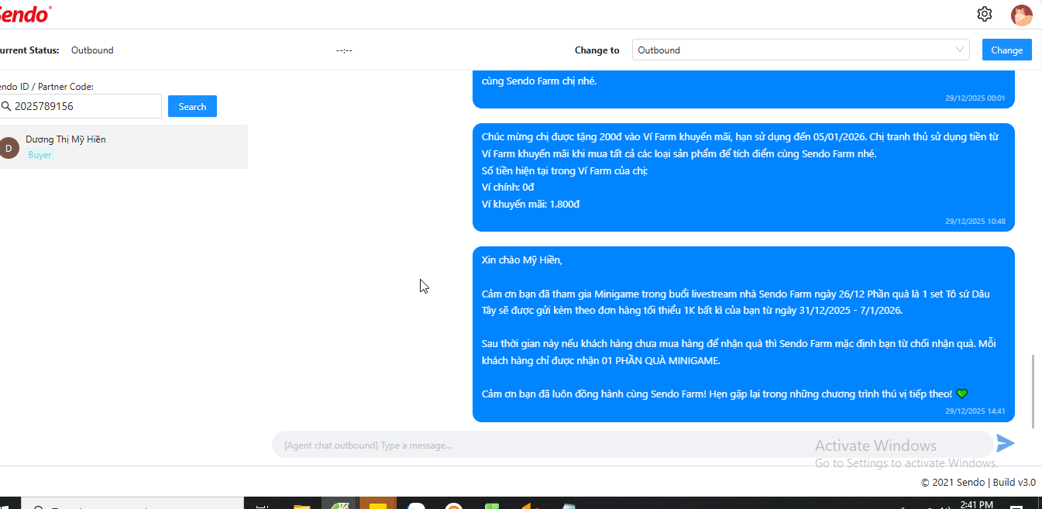This screenshot has height=509, width=1042.
Task: Open the Change to status dropdown
Action: [x=801, y=50]
